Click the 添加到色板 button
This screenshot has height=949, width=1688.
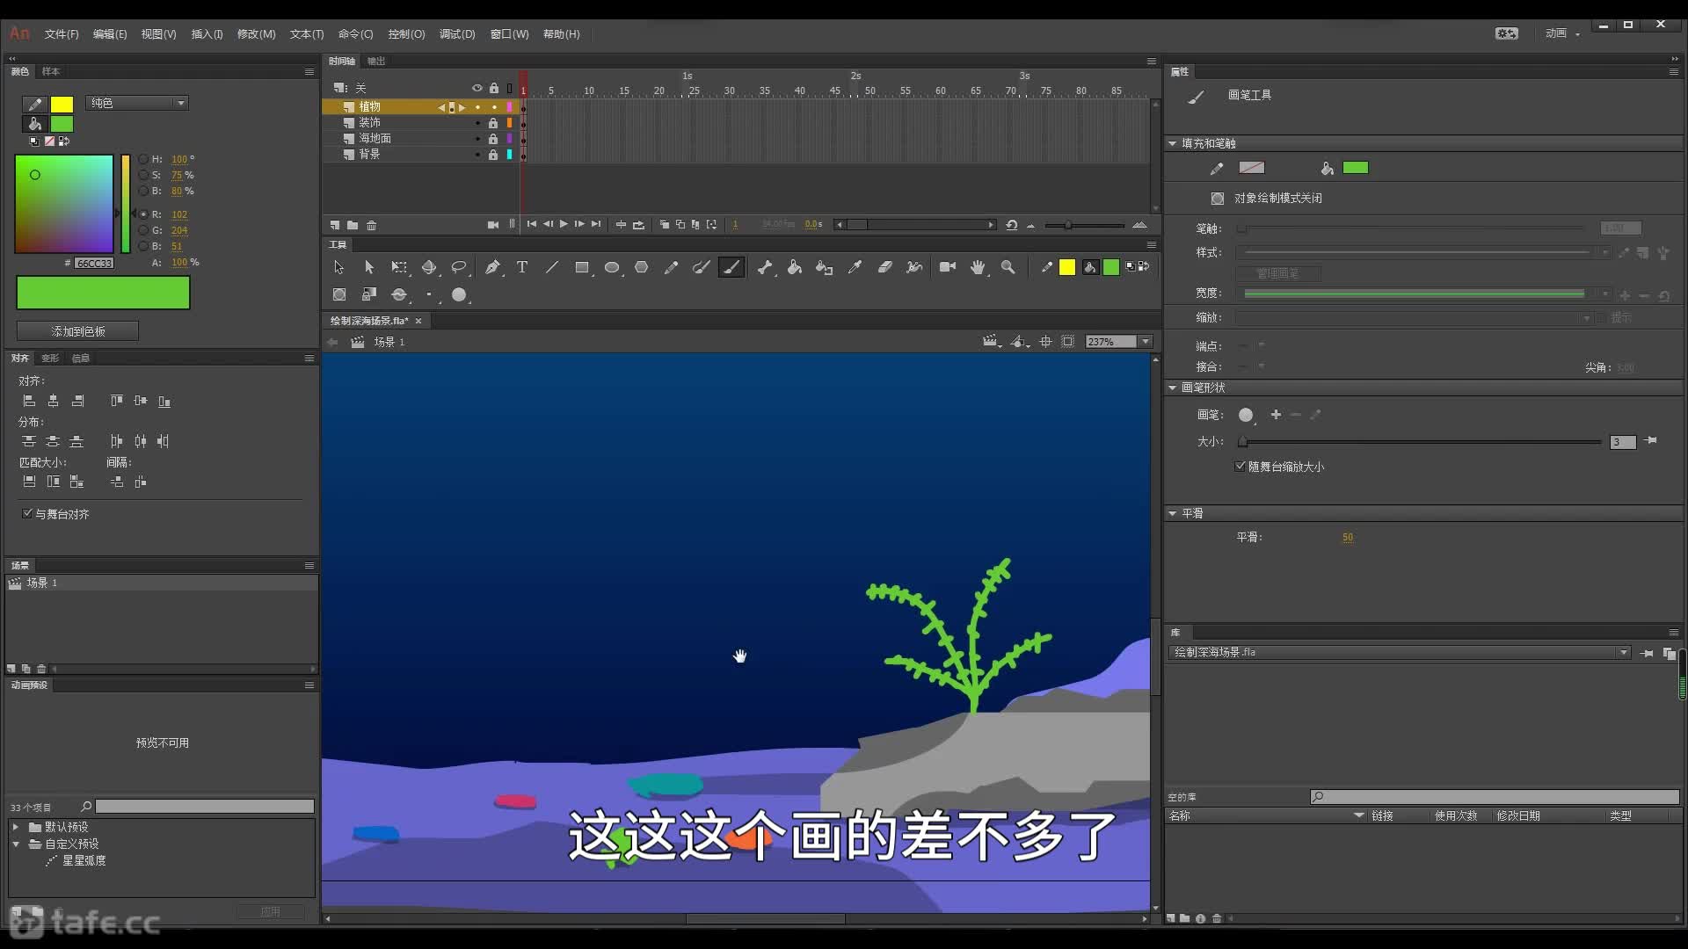coord(77,331)
